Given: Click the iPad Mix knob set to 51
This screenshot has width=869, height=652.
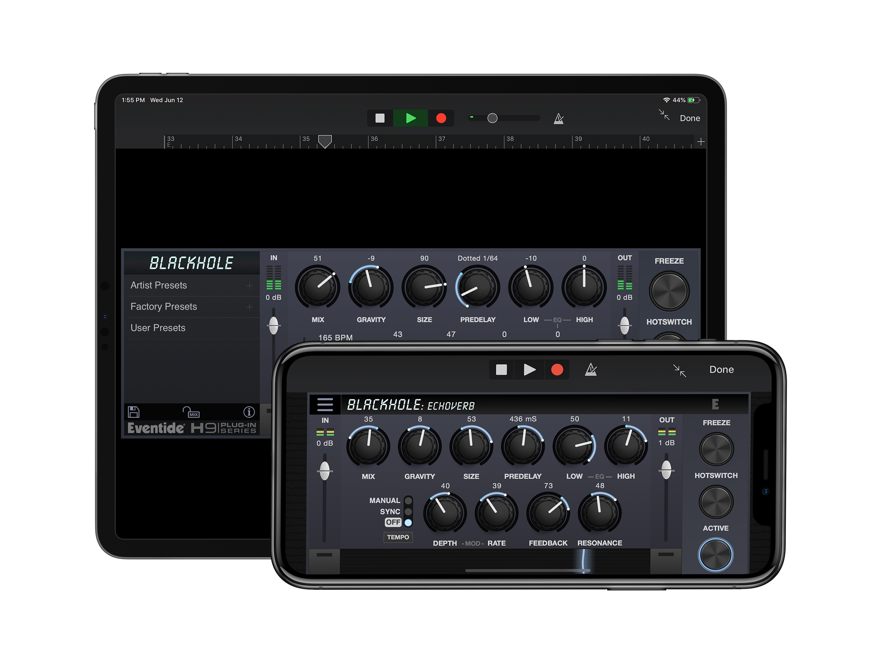Looking at the screenshot, I should point(317,287).
